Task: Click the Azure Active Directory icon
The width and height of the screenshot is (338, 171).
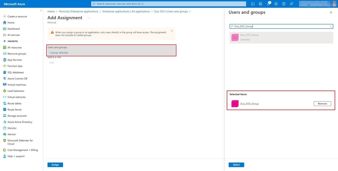Action: click(x=5, y=122)
